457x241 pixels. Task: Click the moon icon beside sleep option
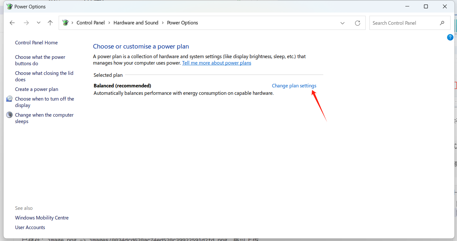point(10,115)
